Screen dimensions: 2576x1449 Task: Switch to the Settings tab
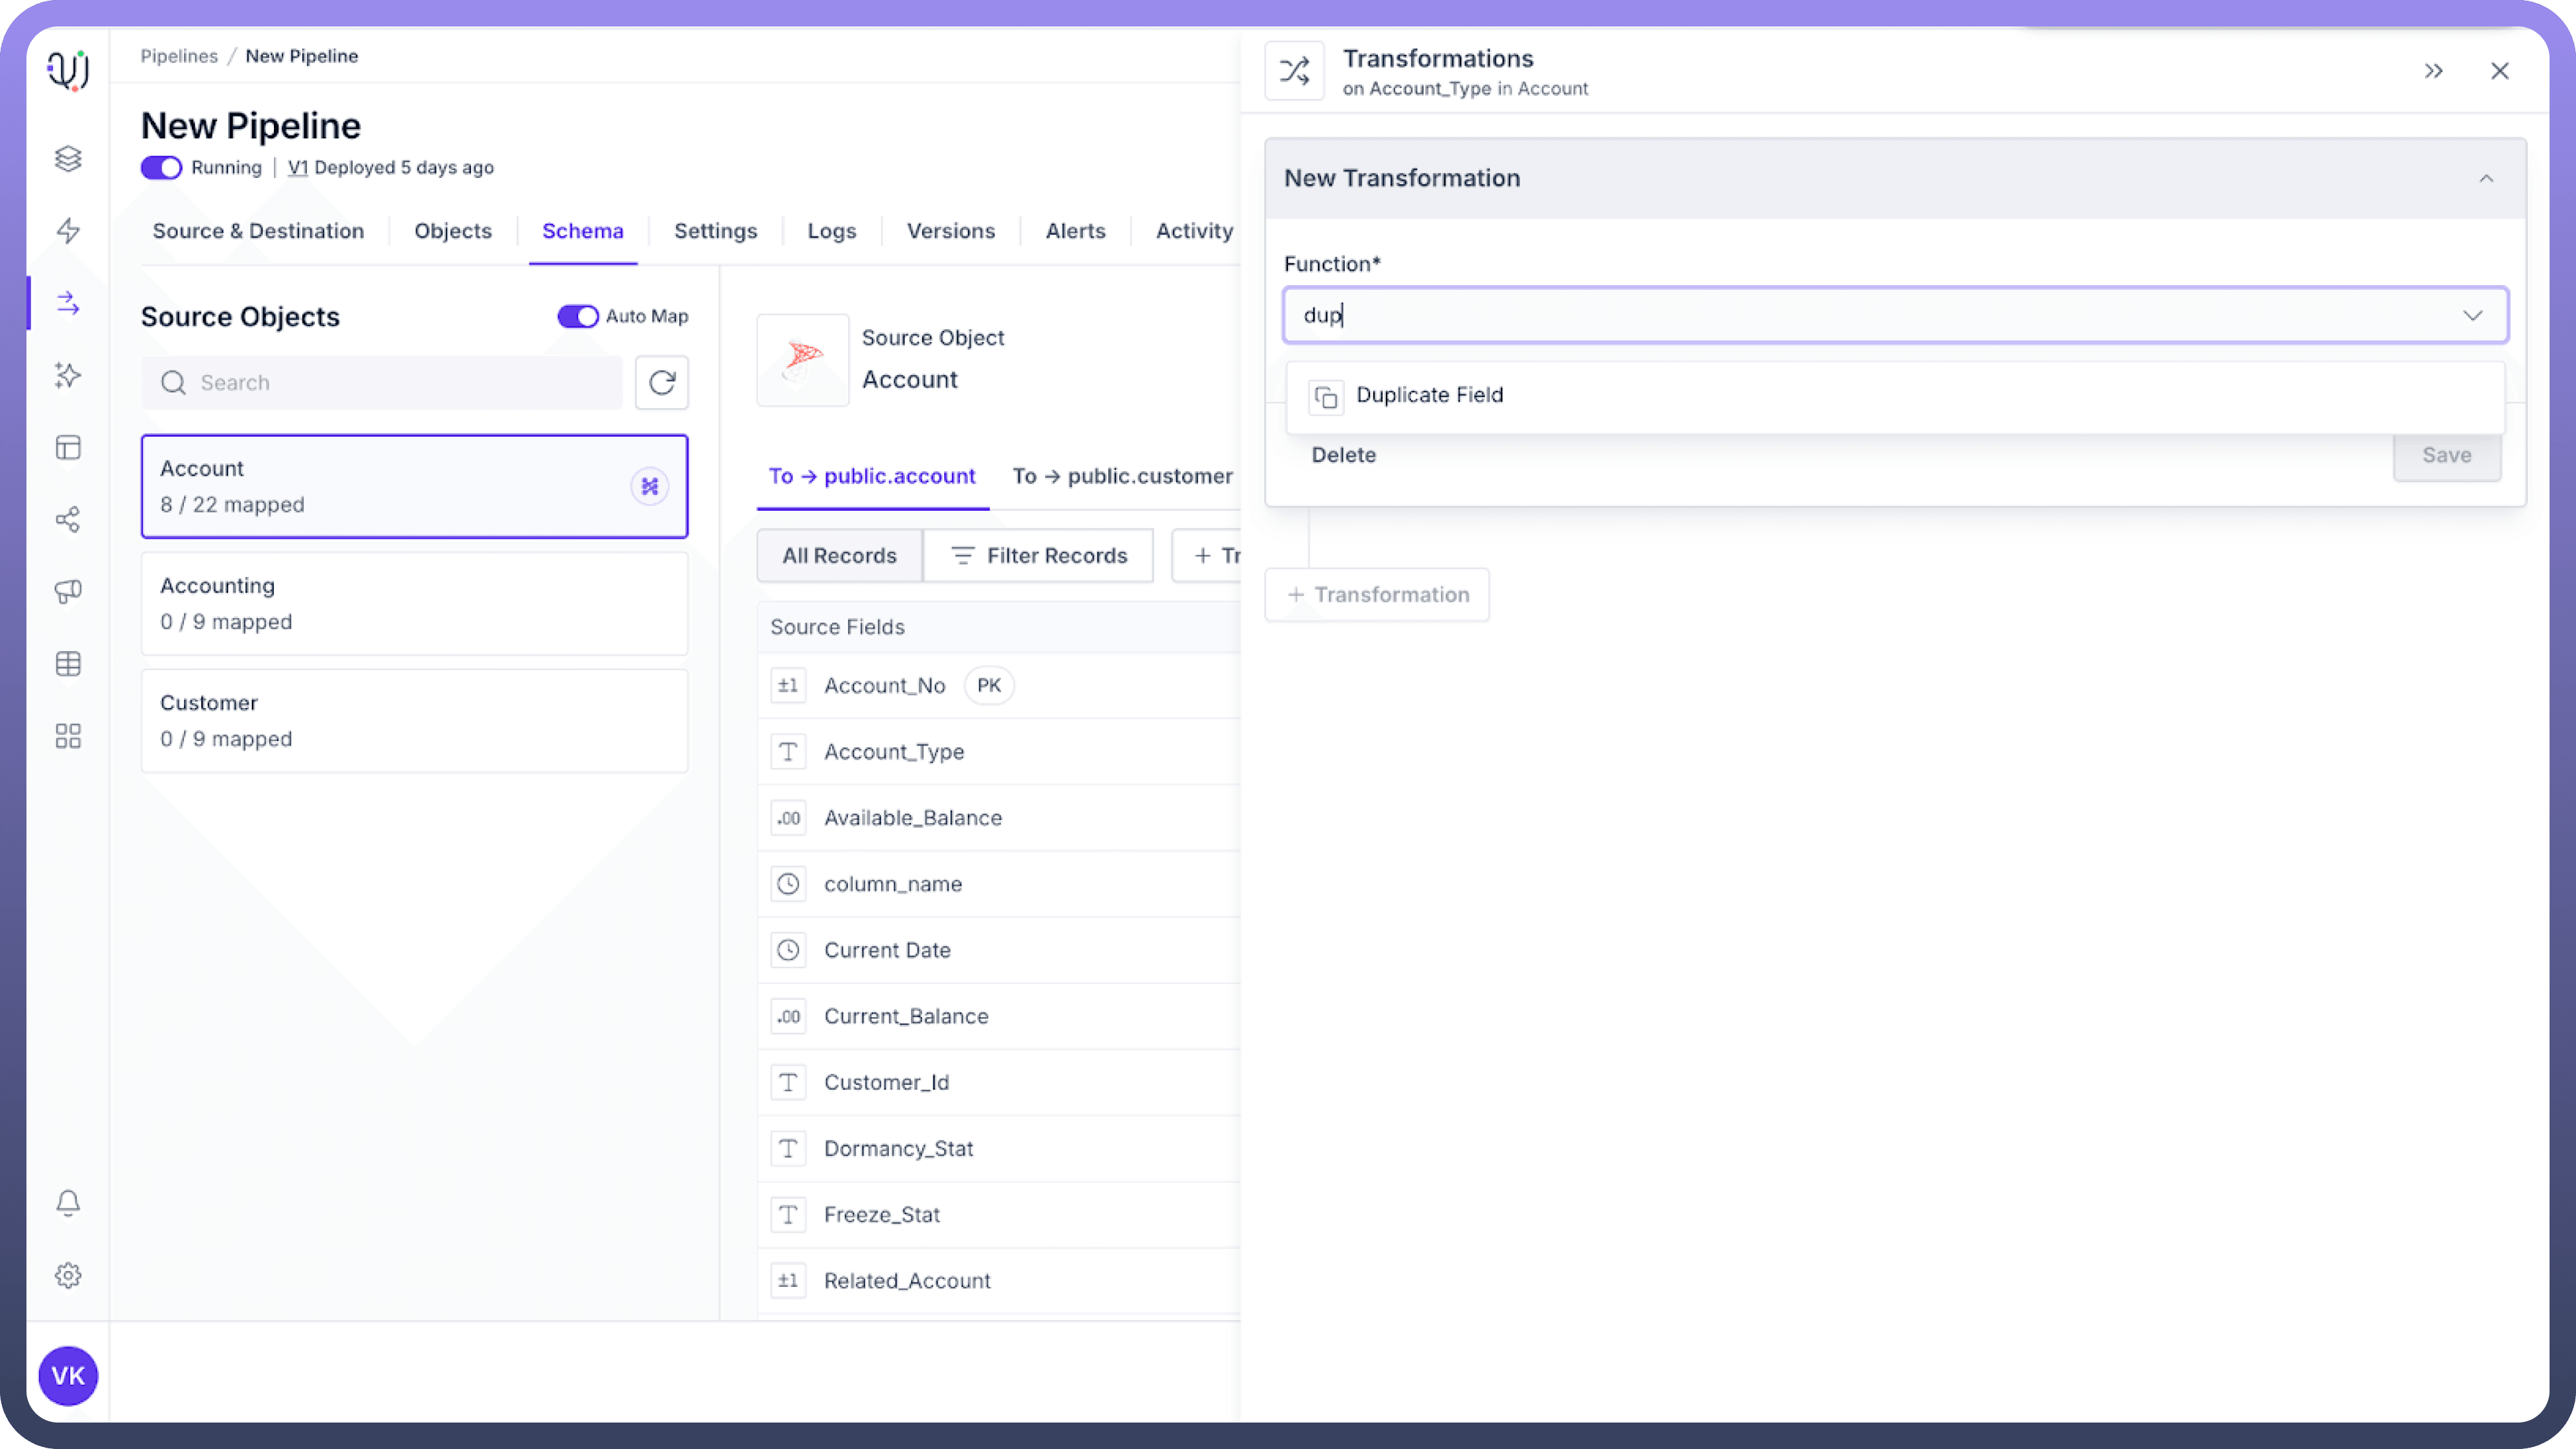[x=715, y=231]
